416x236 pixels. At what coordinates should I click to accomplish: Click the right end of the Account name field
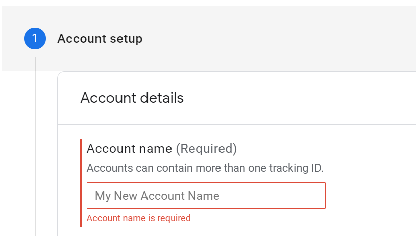pos(317,196)
